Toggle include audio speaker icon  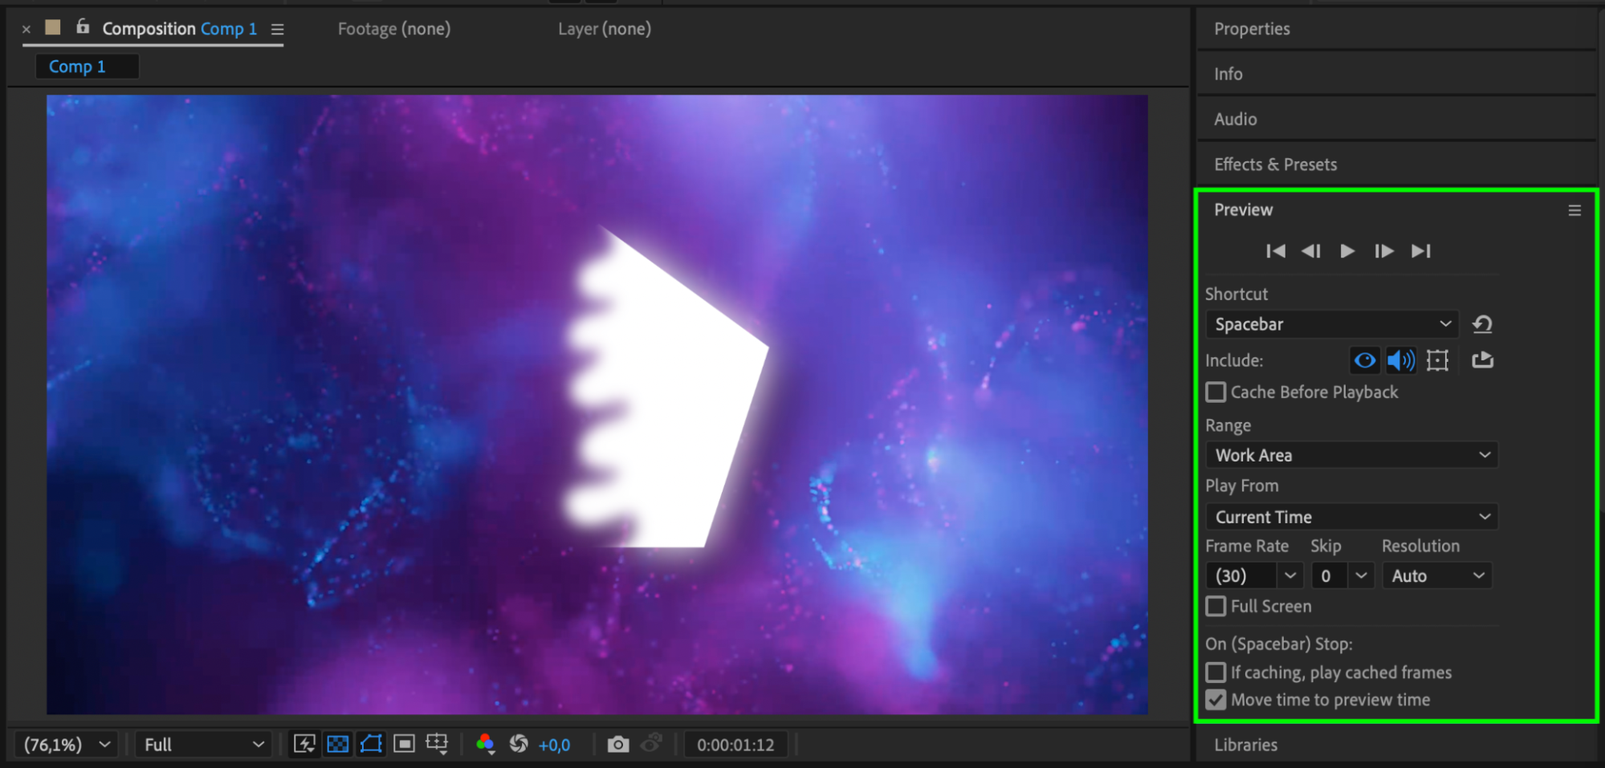click(1401, 360)
